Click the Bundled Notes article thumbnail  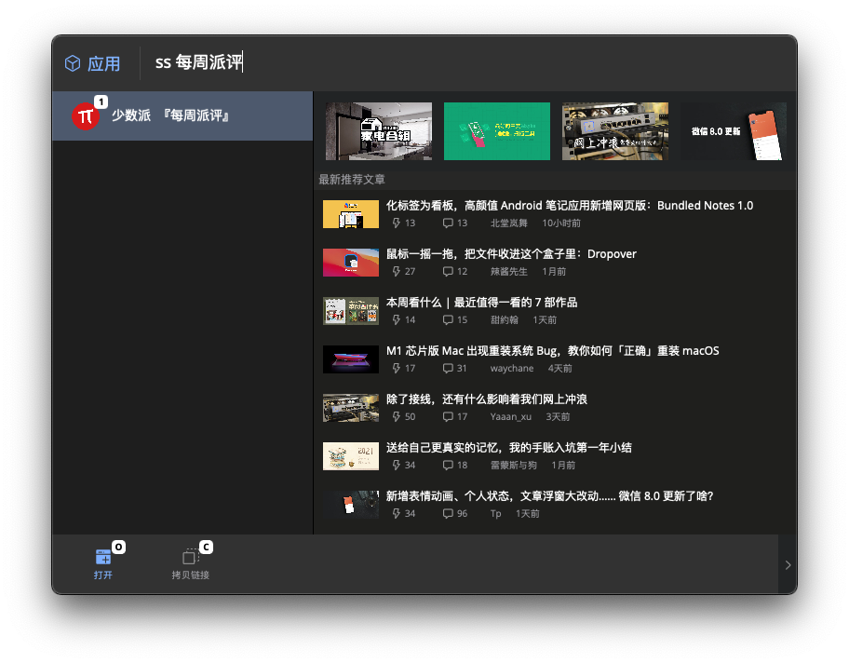pos(351,214)
